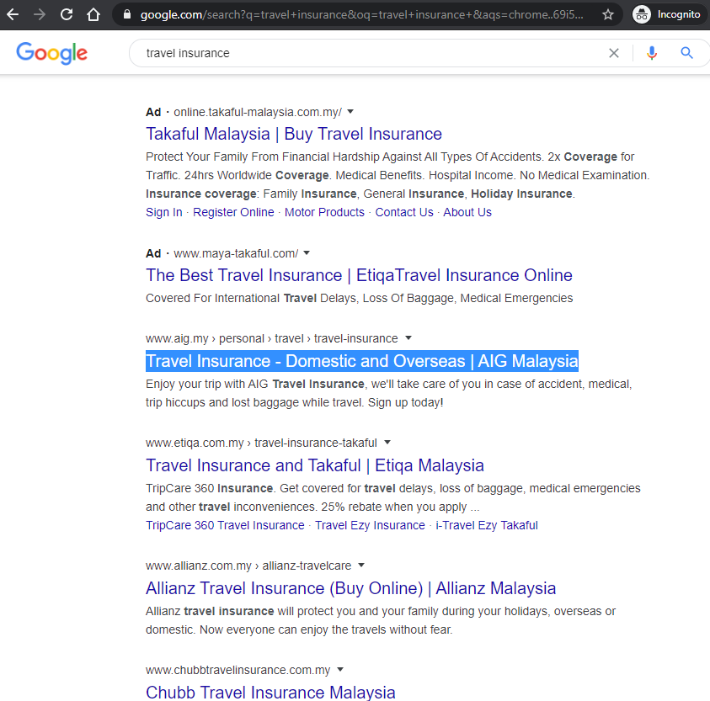Visit the Chubb Travel Insurance Malaysia link

tap(270, 692)
